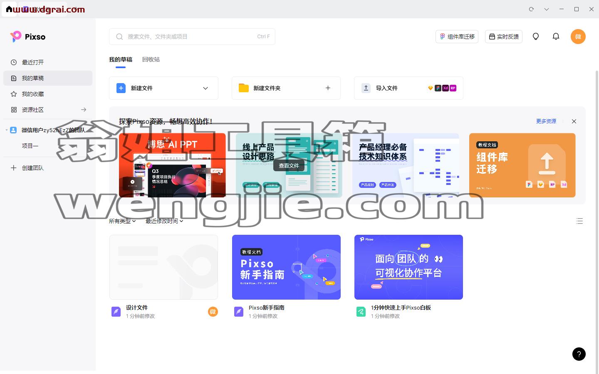
Task: Click the 导入文件 upload icon
Action: tap(366, 88)
